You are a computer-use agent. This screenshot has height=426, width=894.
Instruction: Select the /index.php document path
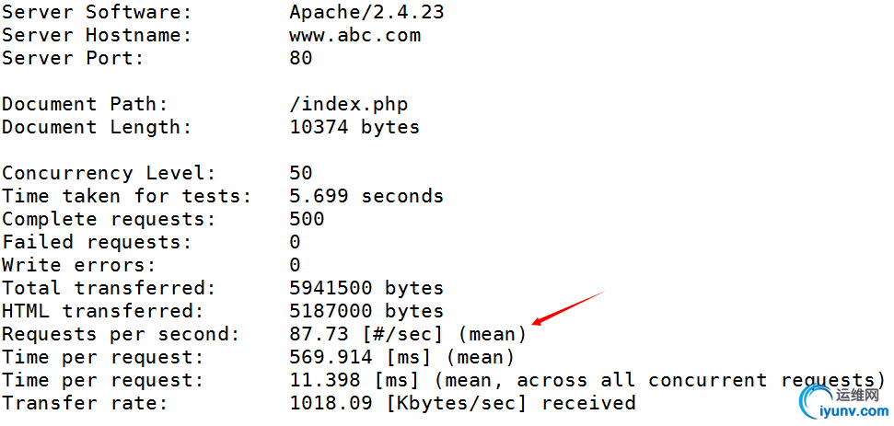348,105
